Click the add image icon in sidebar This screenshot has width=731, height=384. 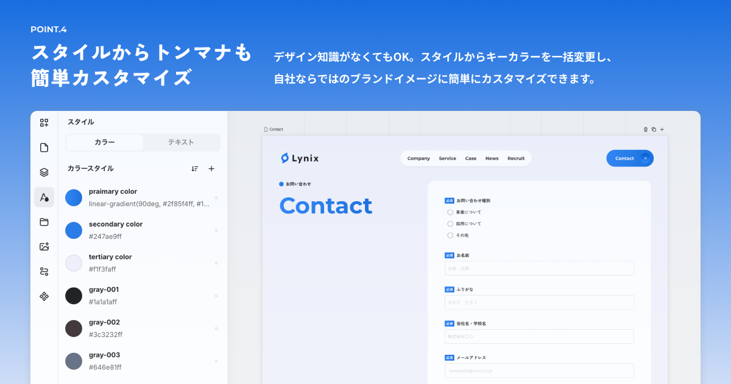[x=44, y=246]
